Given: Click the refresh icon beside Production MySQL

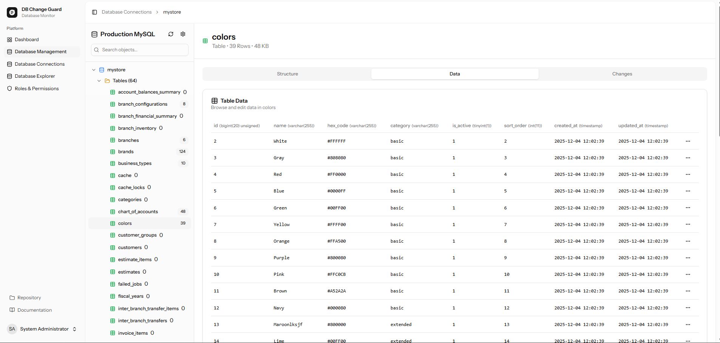Looking at the screenshot, I should [171, 34].
